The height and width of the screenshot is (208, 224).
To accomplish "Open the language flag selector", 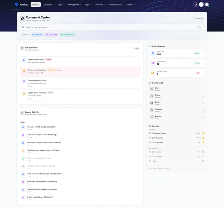I will tap(196, 4).
